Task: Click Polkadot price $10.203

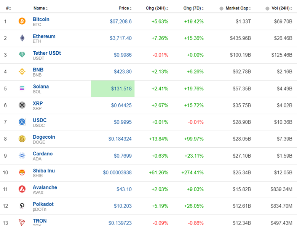Action: [x=123, y=206]
